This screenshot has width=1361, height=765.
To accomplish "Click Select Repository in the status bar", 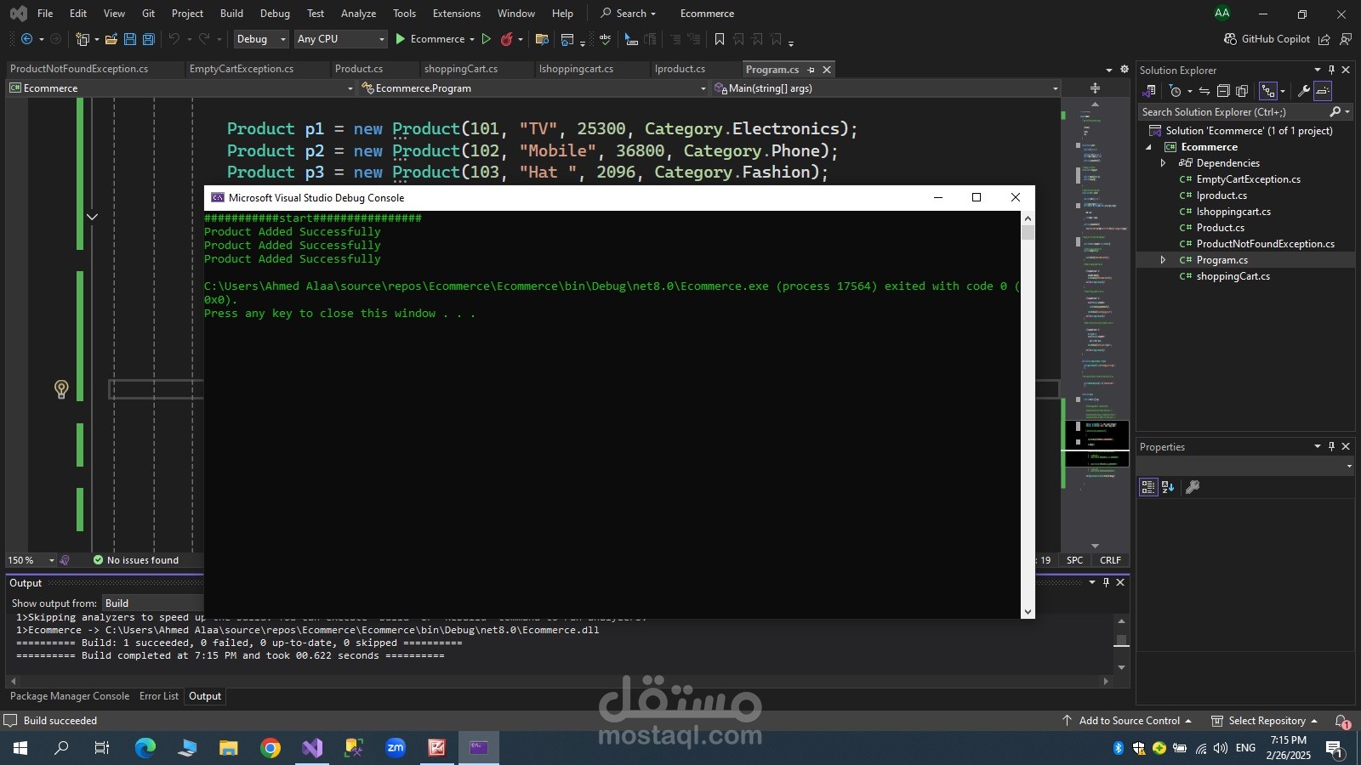I will (x=1264, y=721).
